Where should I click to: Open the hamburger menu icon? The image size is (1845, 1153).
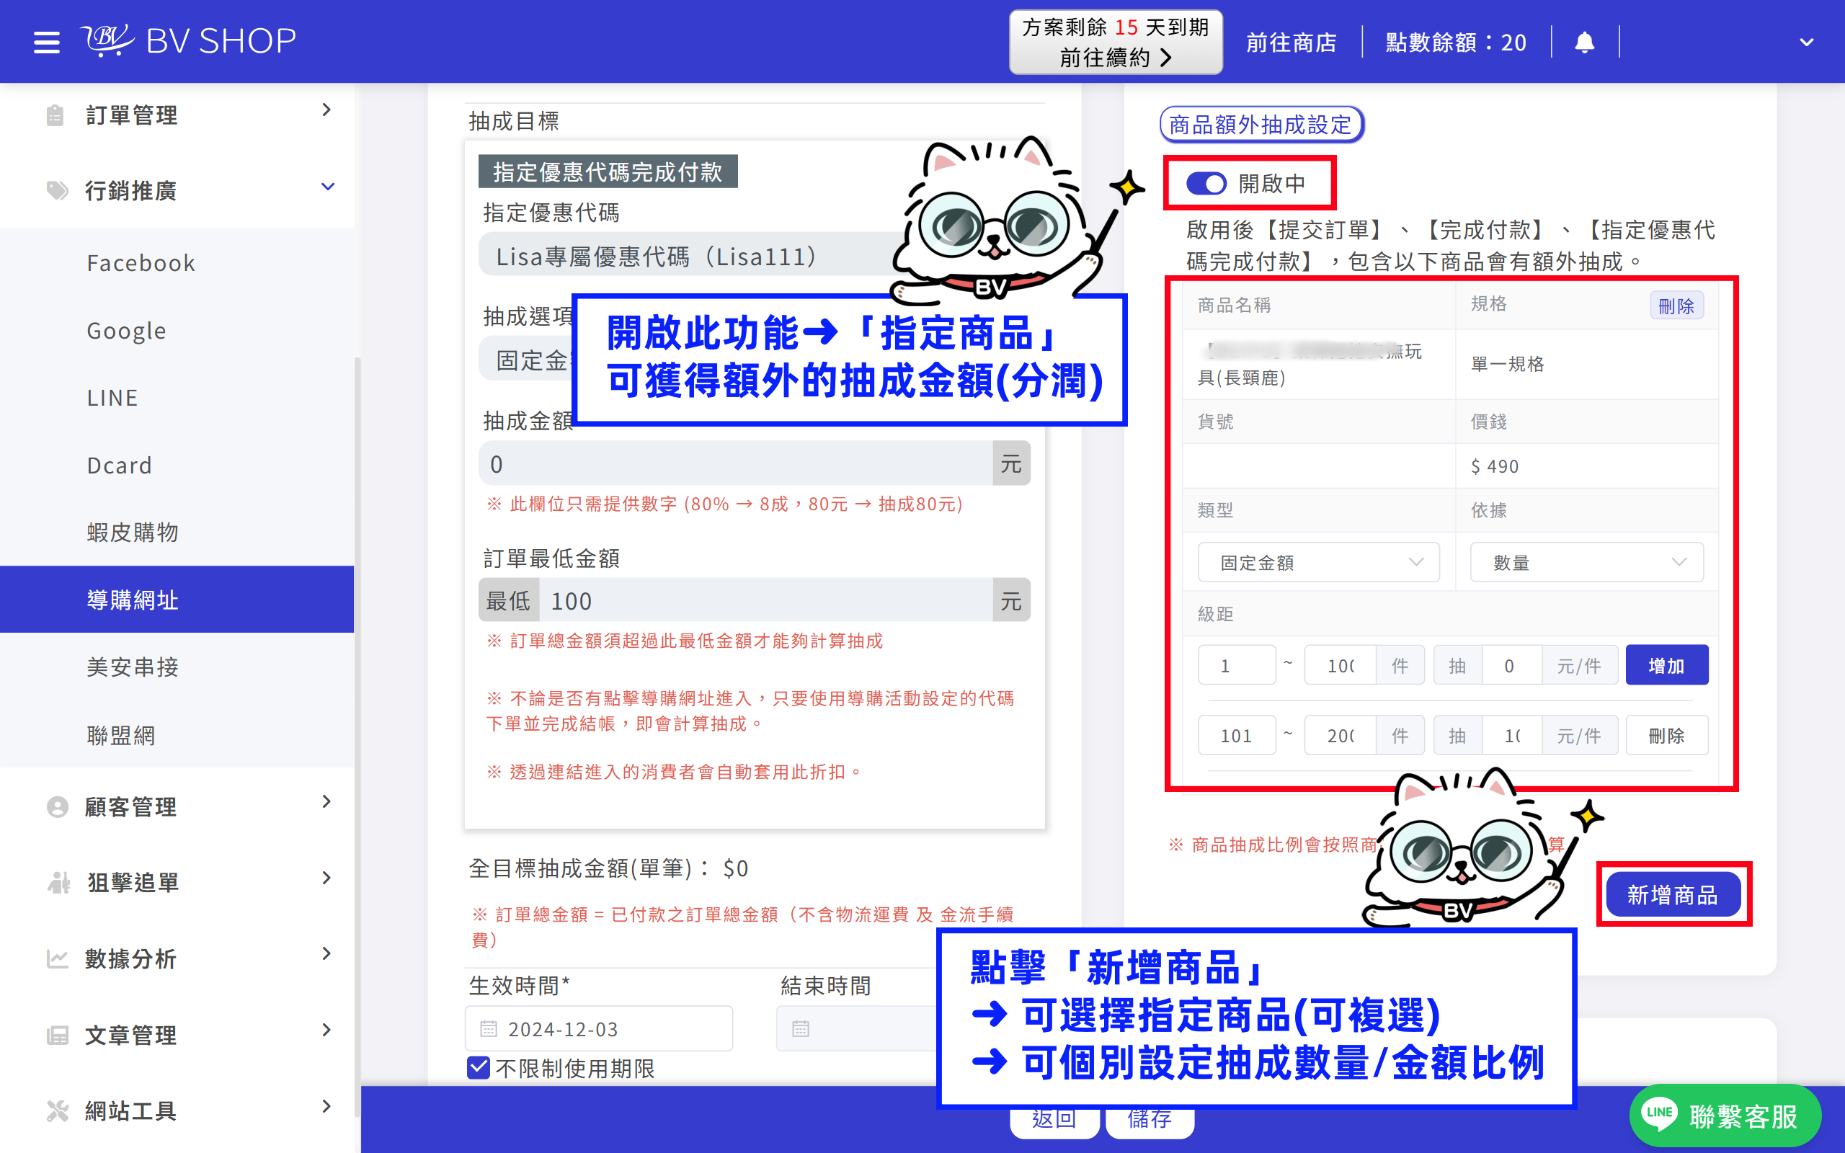(47, 42)
